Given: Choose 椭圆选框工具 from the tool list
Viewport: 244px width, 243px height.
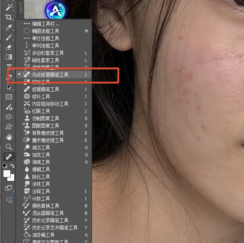Looking at the screenshot, I should click(x=54, y=31).
